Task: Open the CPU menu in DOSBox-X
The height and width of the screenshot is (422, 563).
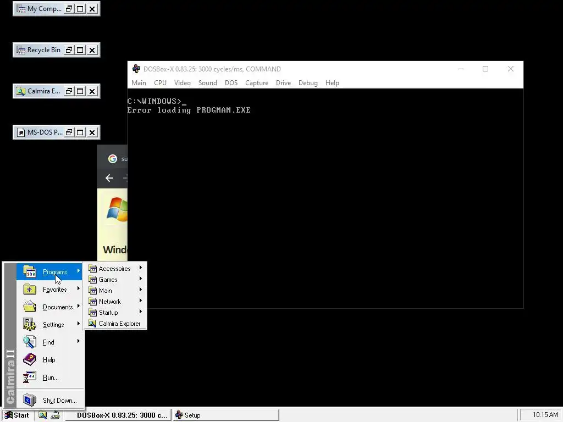Action: [160, 83]
